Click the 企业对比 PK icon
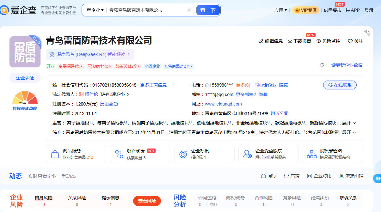The image size is (381, 212). click(x=310, y=176)
